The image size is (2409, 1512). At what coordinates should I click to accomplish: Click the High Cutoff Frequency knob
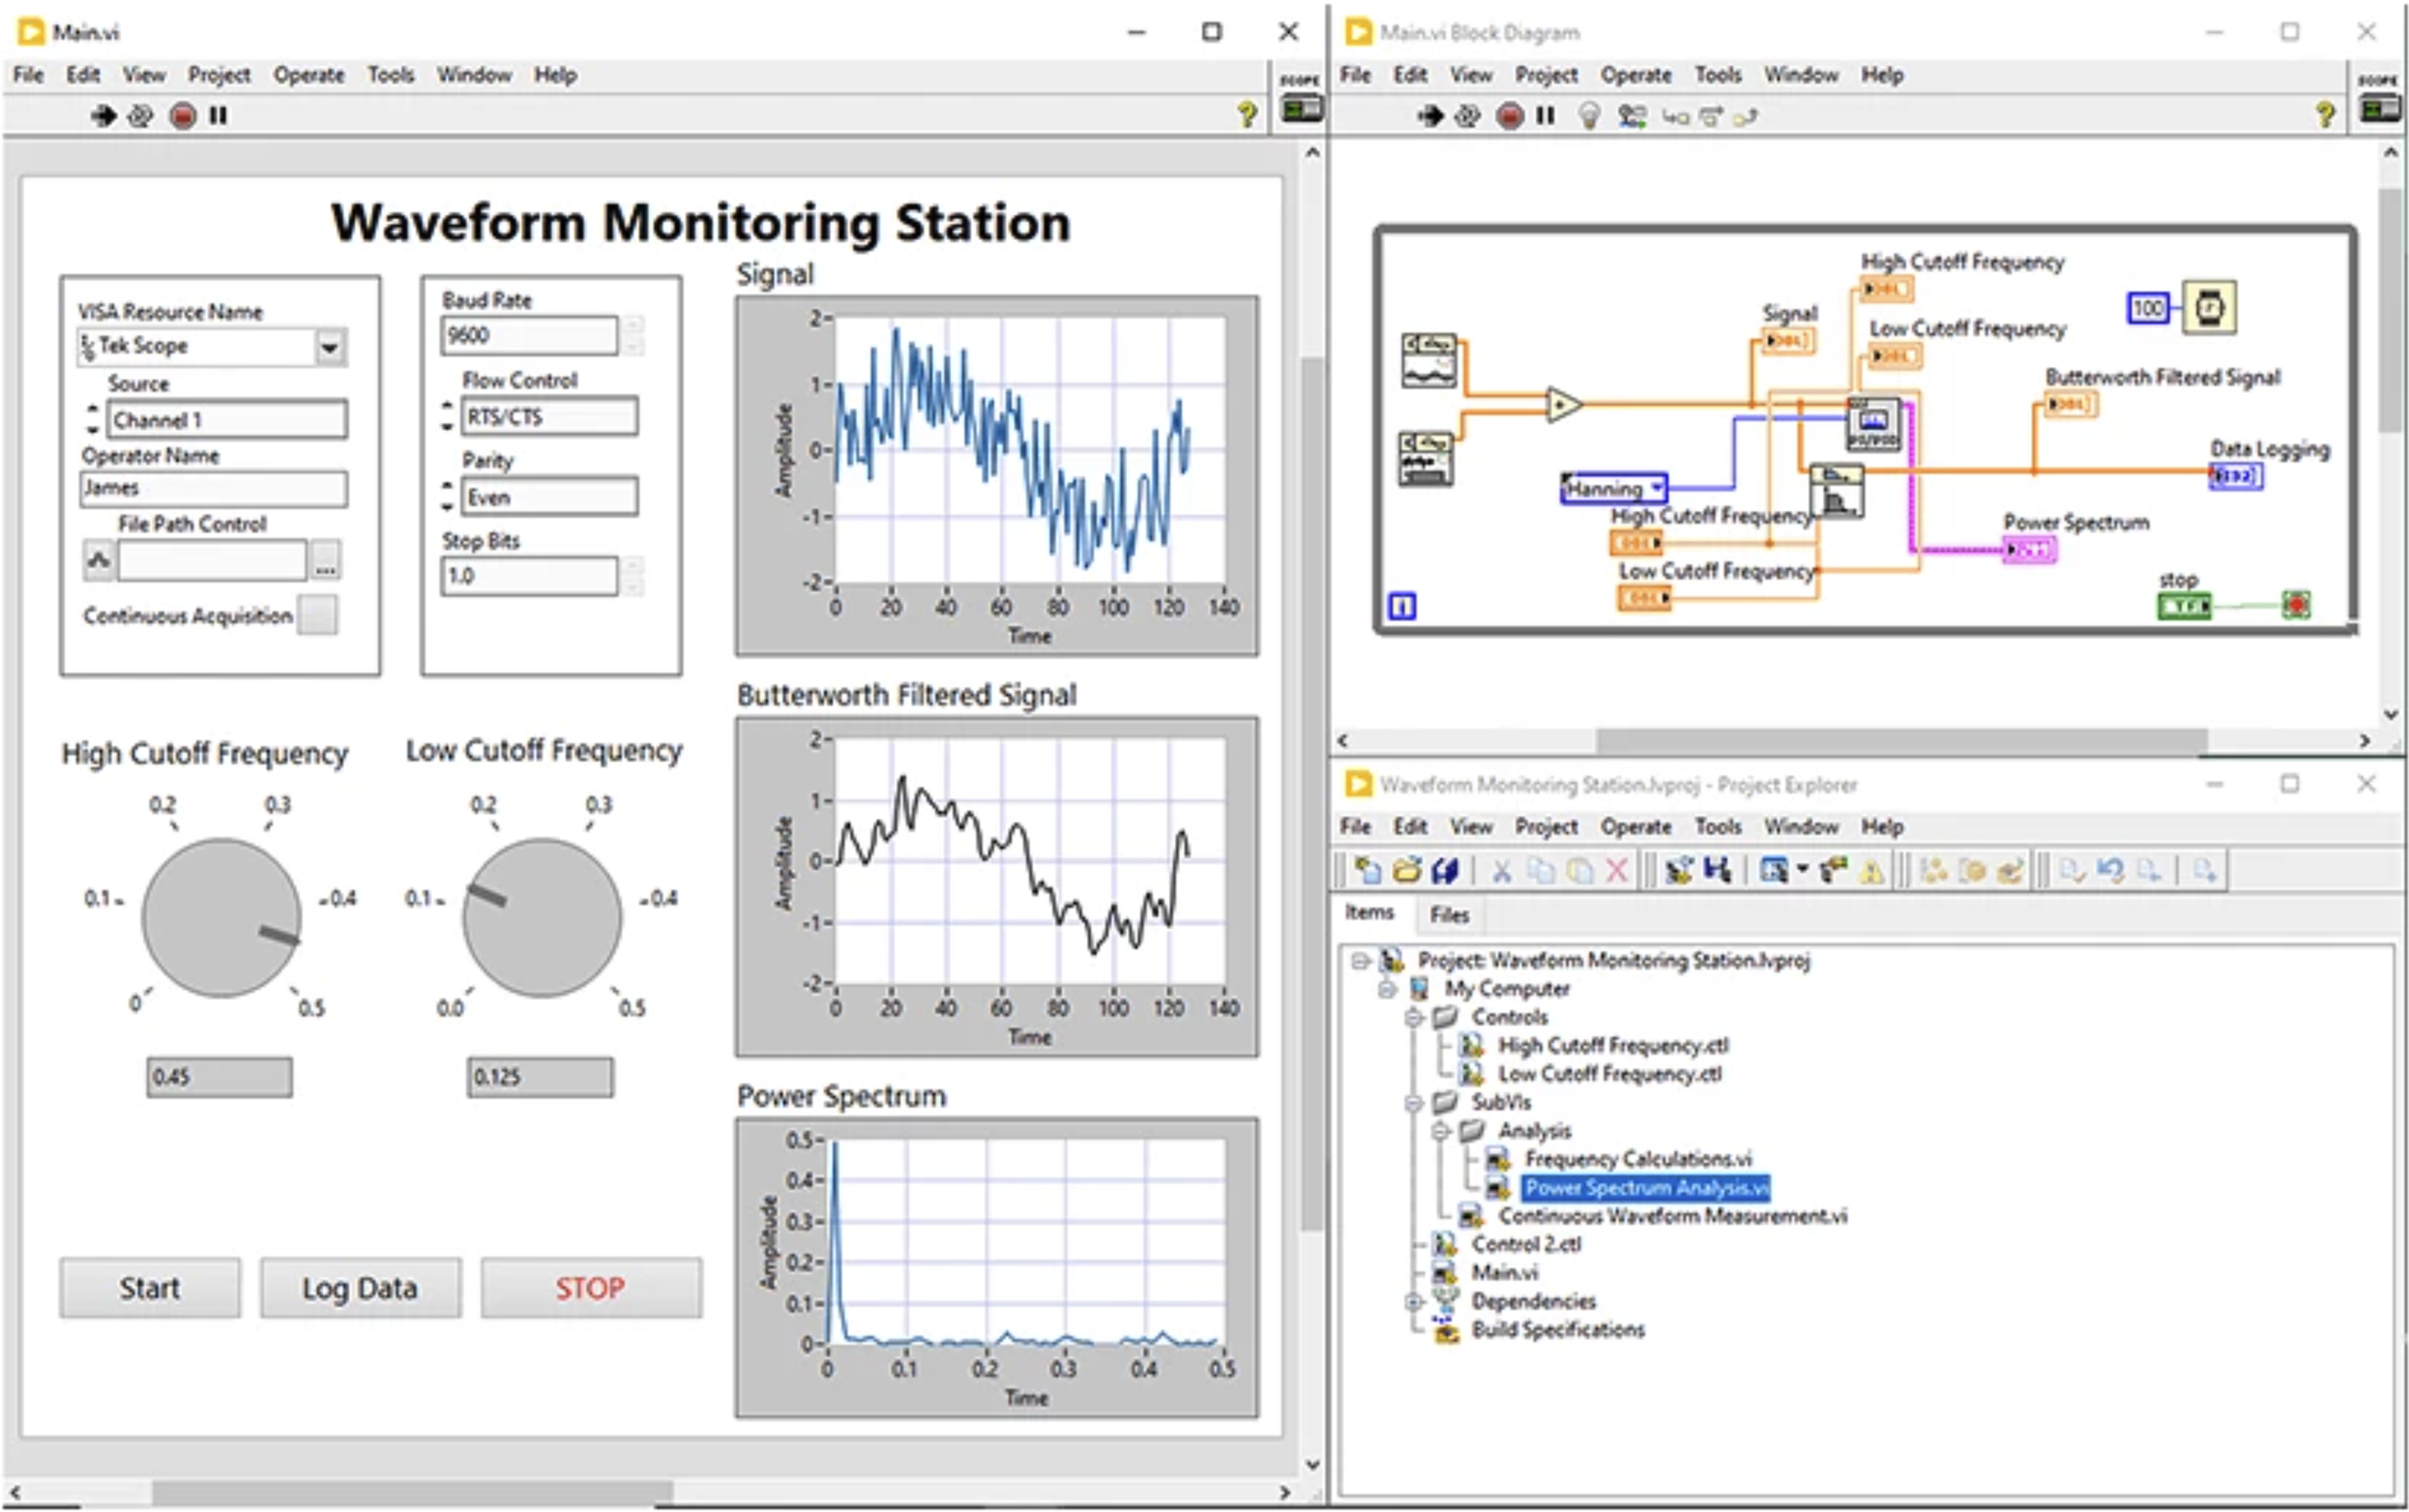(221, 917)
